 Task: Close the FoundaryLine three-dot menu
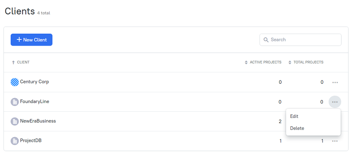(335, 102)
